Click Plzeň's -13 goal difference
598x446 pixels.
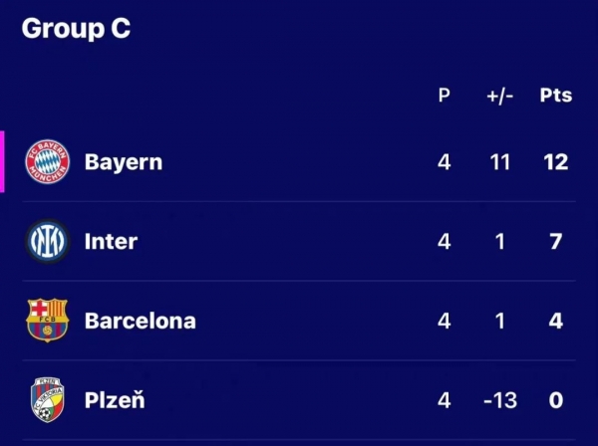point(500,400)
